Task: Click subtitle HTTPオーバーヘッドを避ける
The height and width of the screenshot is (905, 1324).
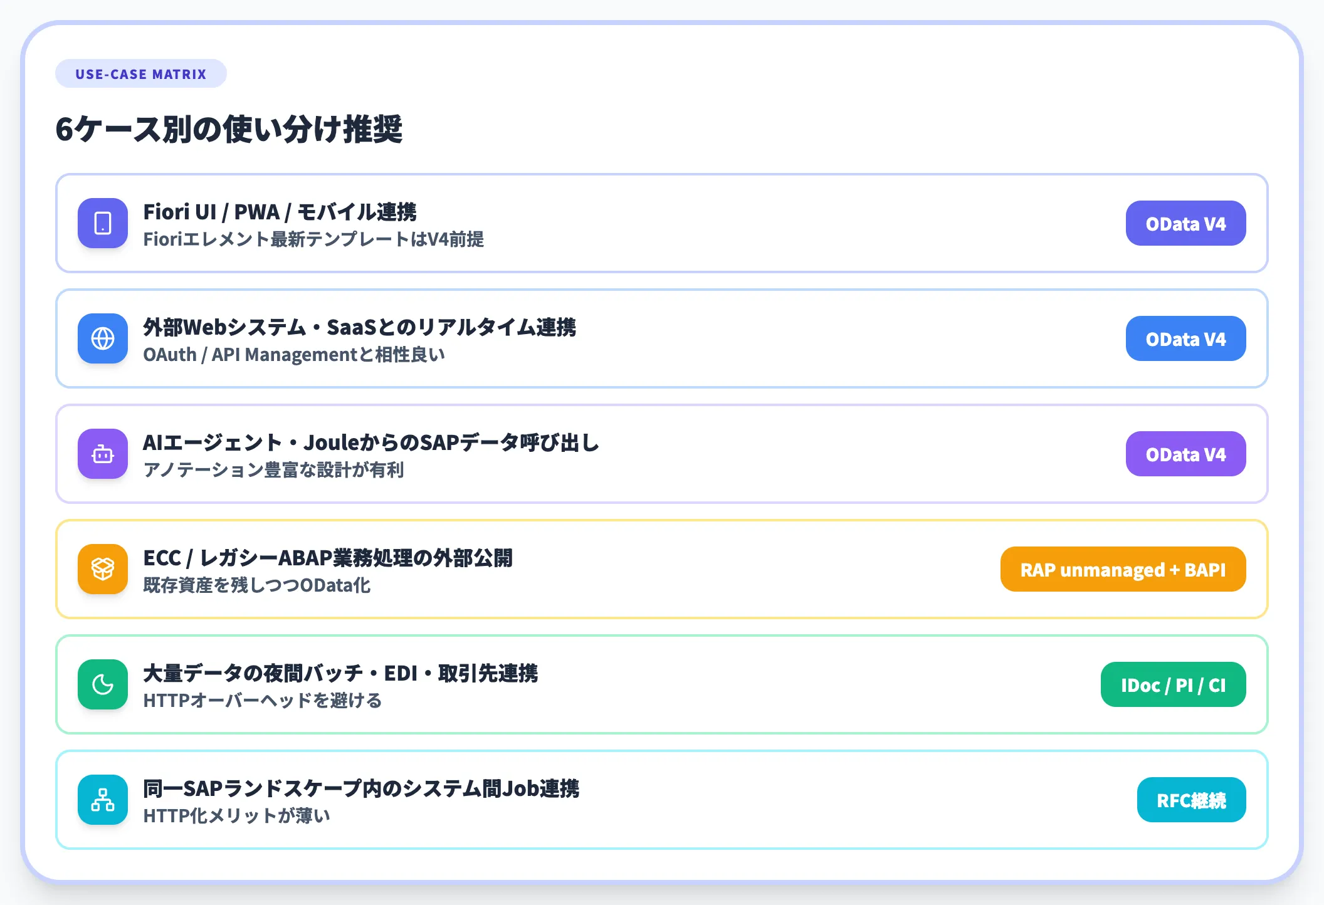Action: click(x=263, y=701)
